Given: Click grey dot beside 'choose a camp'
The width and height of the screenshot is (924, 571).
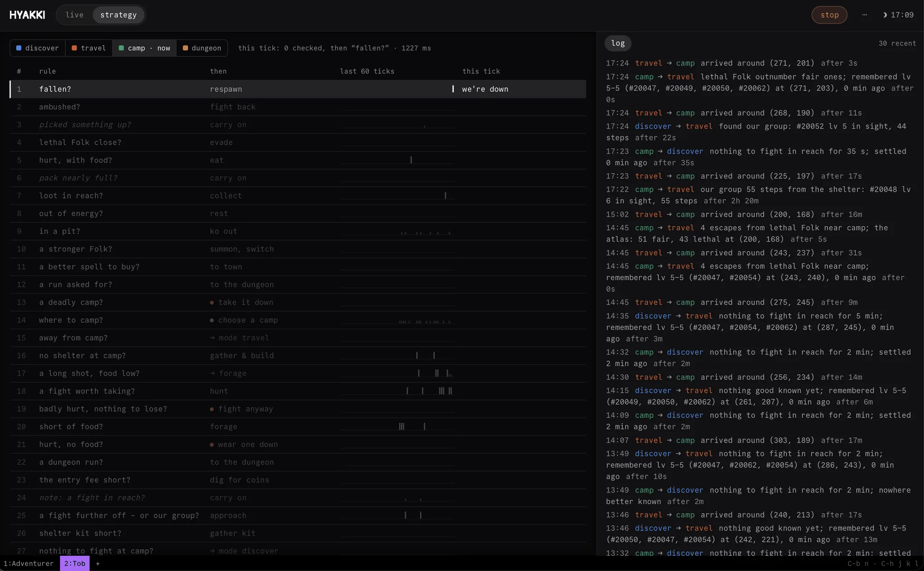Looking at the screenshot, I should click(x=212, y=320).
